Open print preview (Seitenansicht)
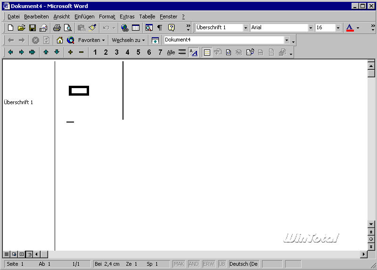Viewport: 377px width, 270px height. click(68, 28)
